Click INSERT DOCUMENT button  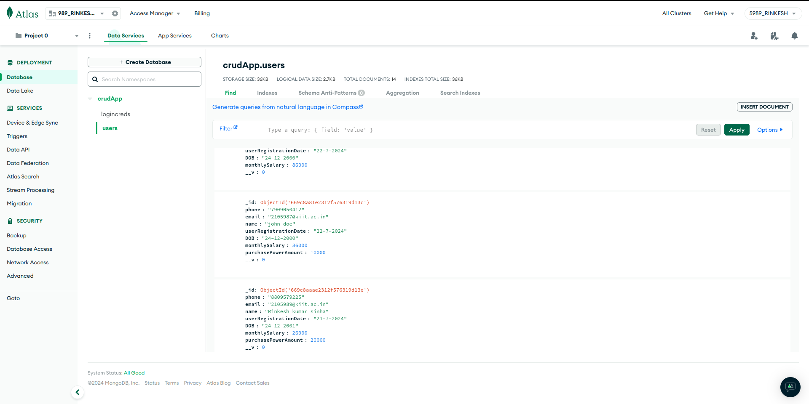click(x=764, y=107)
